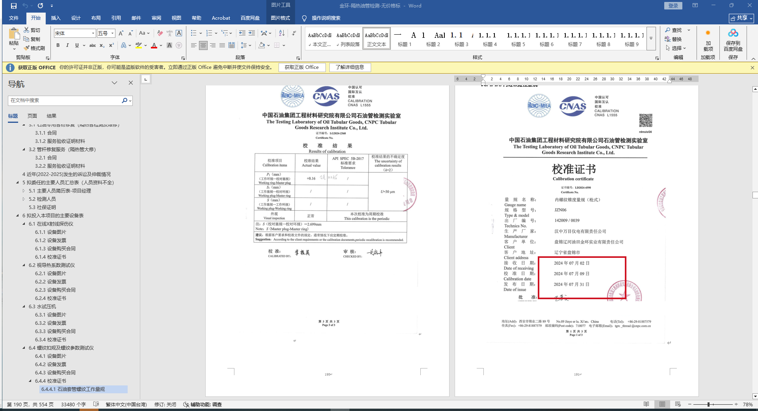Apply a character border with the boxed A
Screen dimensions: 758x411
point(179,33)
